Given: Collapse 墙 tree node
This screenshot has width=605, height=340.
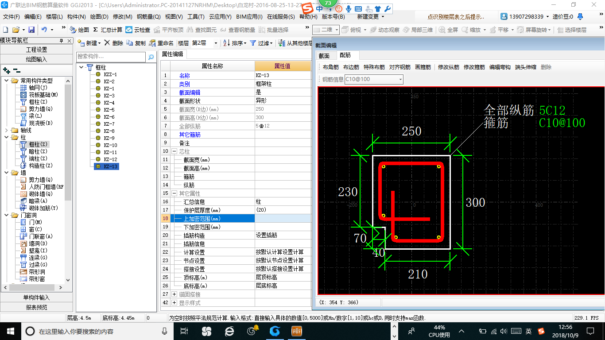Looking at the screenshot, I should point(7,173).
